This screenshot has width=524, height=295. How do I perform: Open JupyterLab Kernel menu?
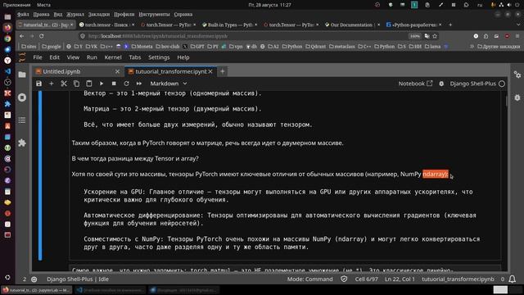tap(113, 57)
